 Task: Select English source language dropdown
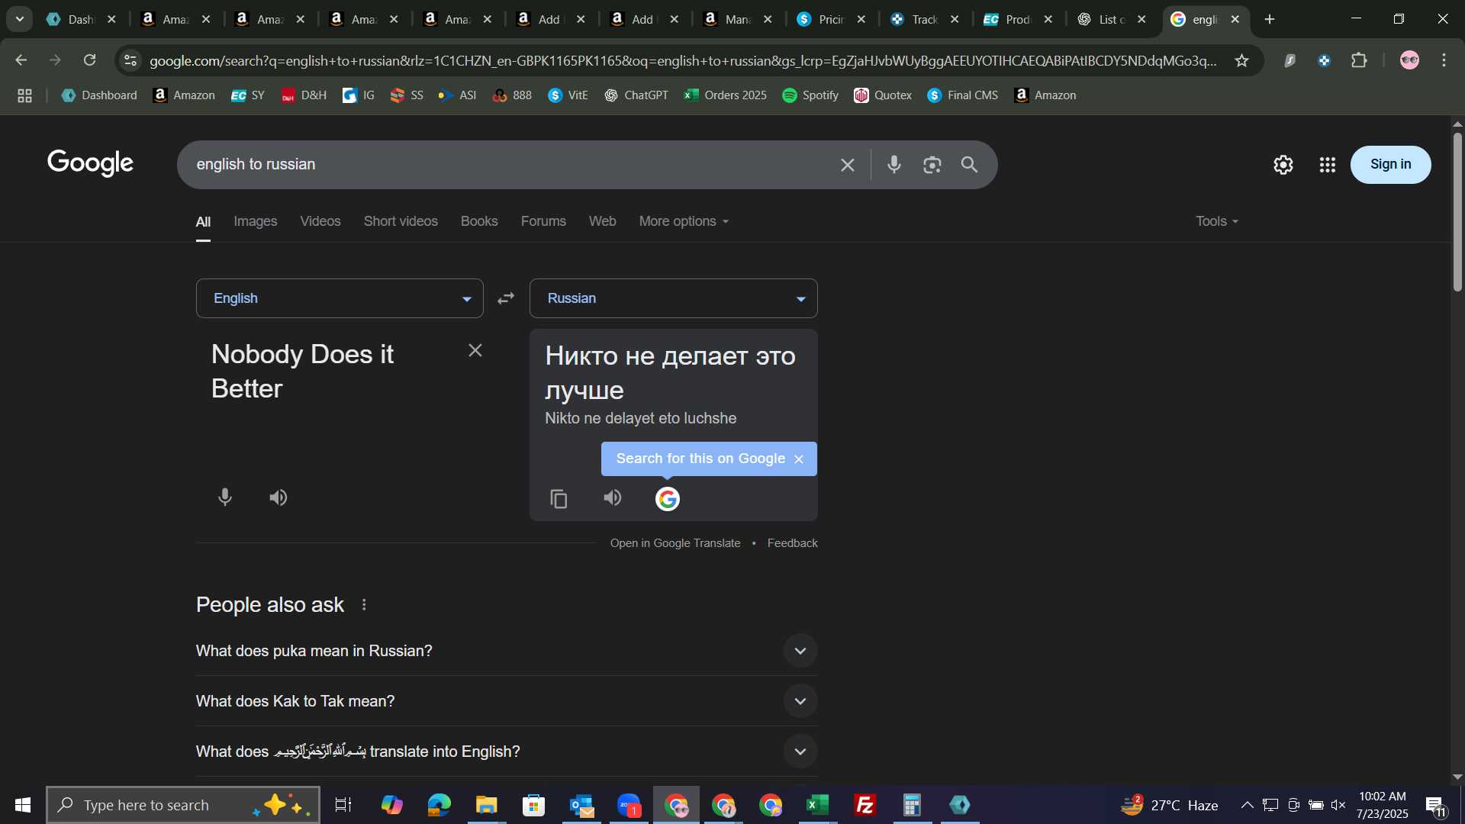340,298
